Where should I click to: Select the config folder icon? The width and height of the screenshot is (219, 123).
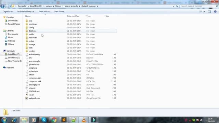[27, 27]
